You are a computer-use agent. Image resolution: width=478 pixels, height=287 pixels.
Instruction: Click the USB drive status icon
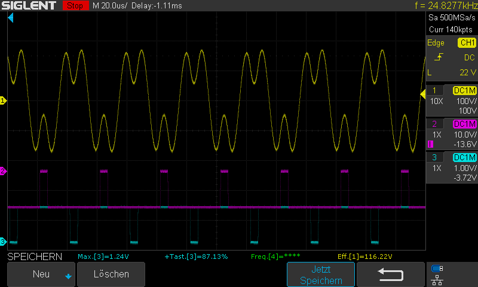(x=437, y=268)
